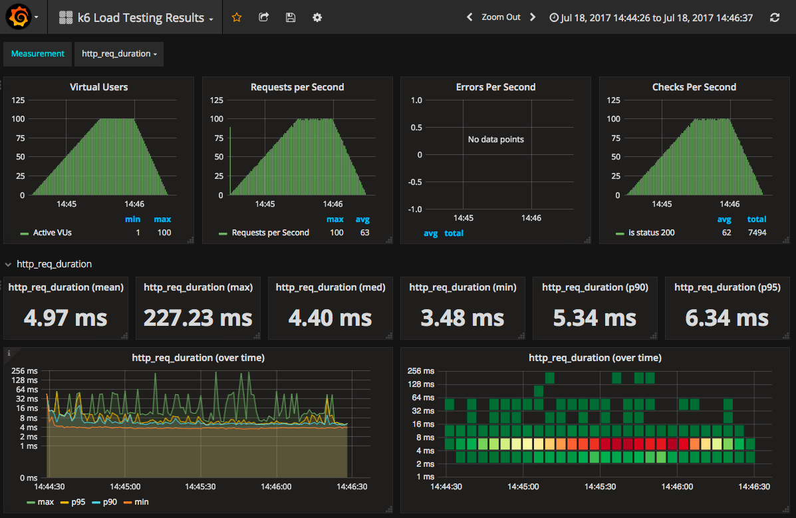The height and width of the screenshot is (518, 796).
Task: Click the Zoom Out button
Action: 501,17
